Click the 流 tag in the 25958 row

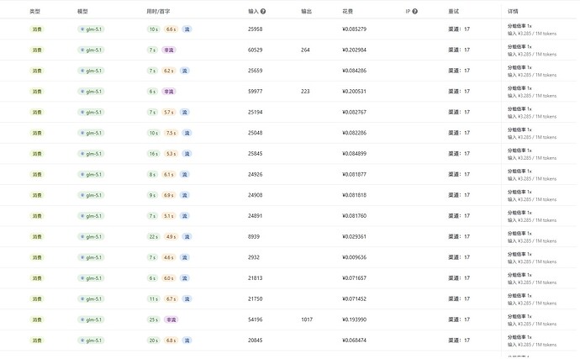pyautogui.click(x=187, y=29)
